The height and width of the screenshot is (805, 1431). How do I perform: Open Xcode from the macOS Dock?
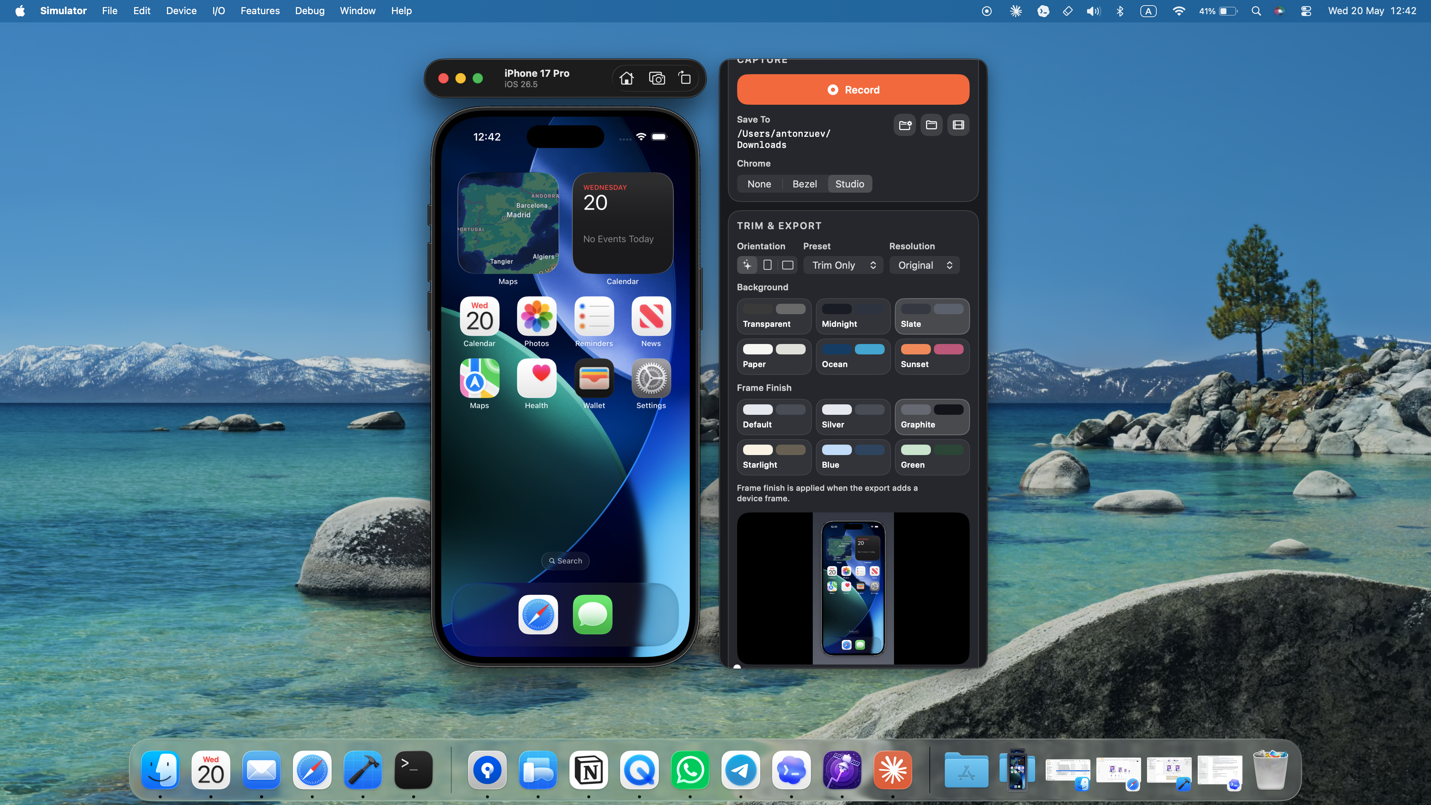tap(363, 770)
